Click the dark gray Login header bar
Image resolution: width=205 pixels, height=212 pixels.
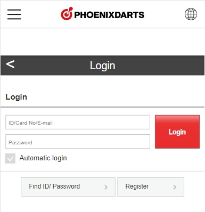point(103,66)
